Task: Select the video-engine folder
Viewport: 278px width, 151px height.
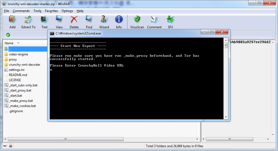Action: pyautogui.click(x=18, y=54)
